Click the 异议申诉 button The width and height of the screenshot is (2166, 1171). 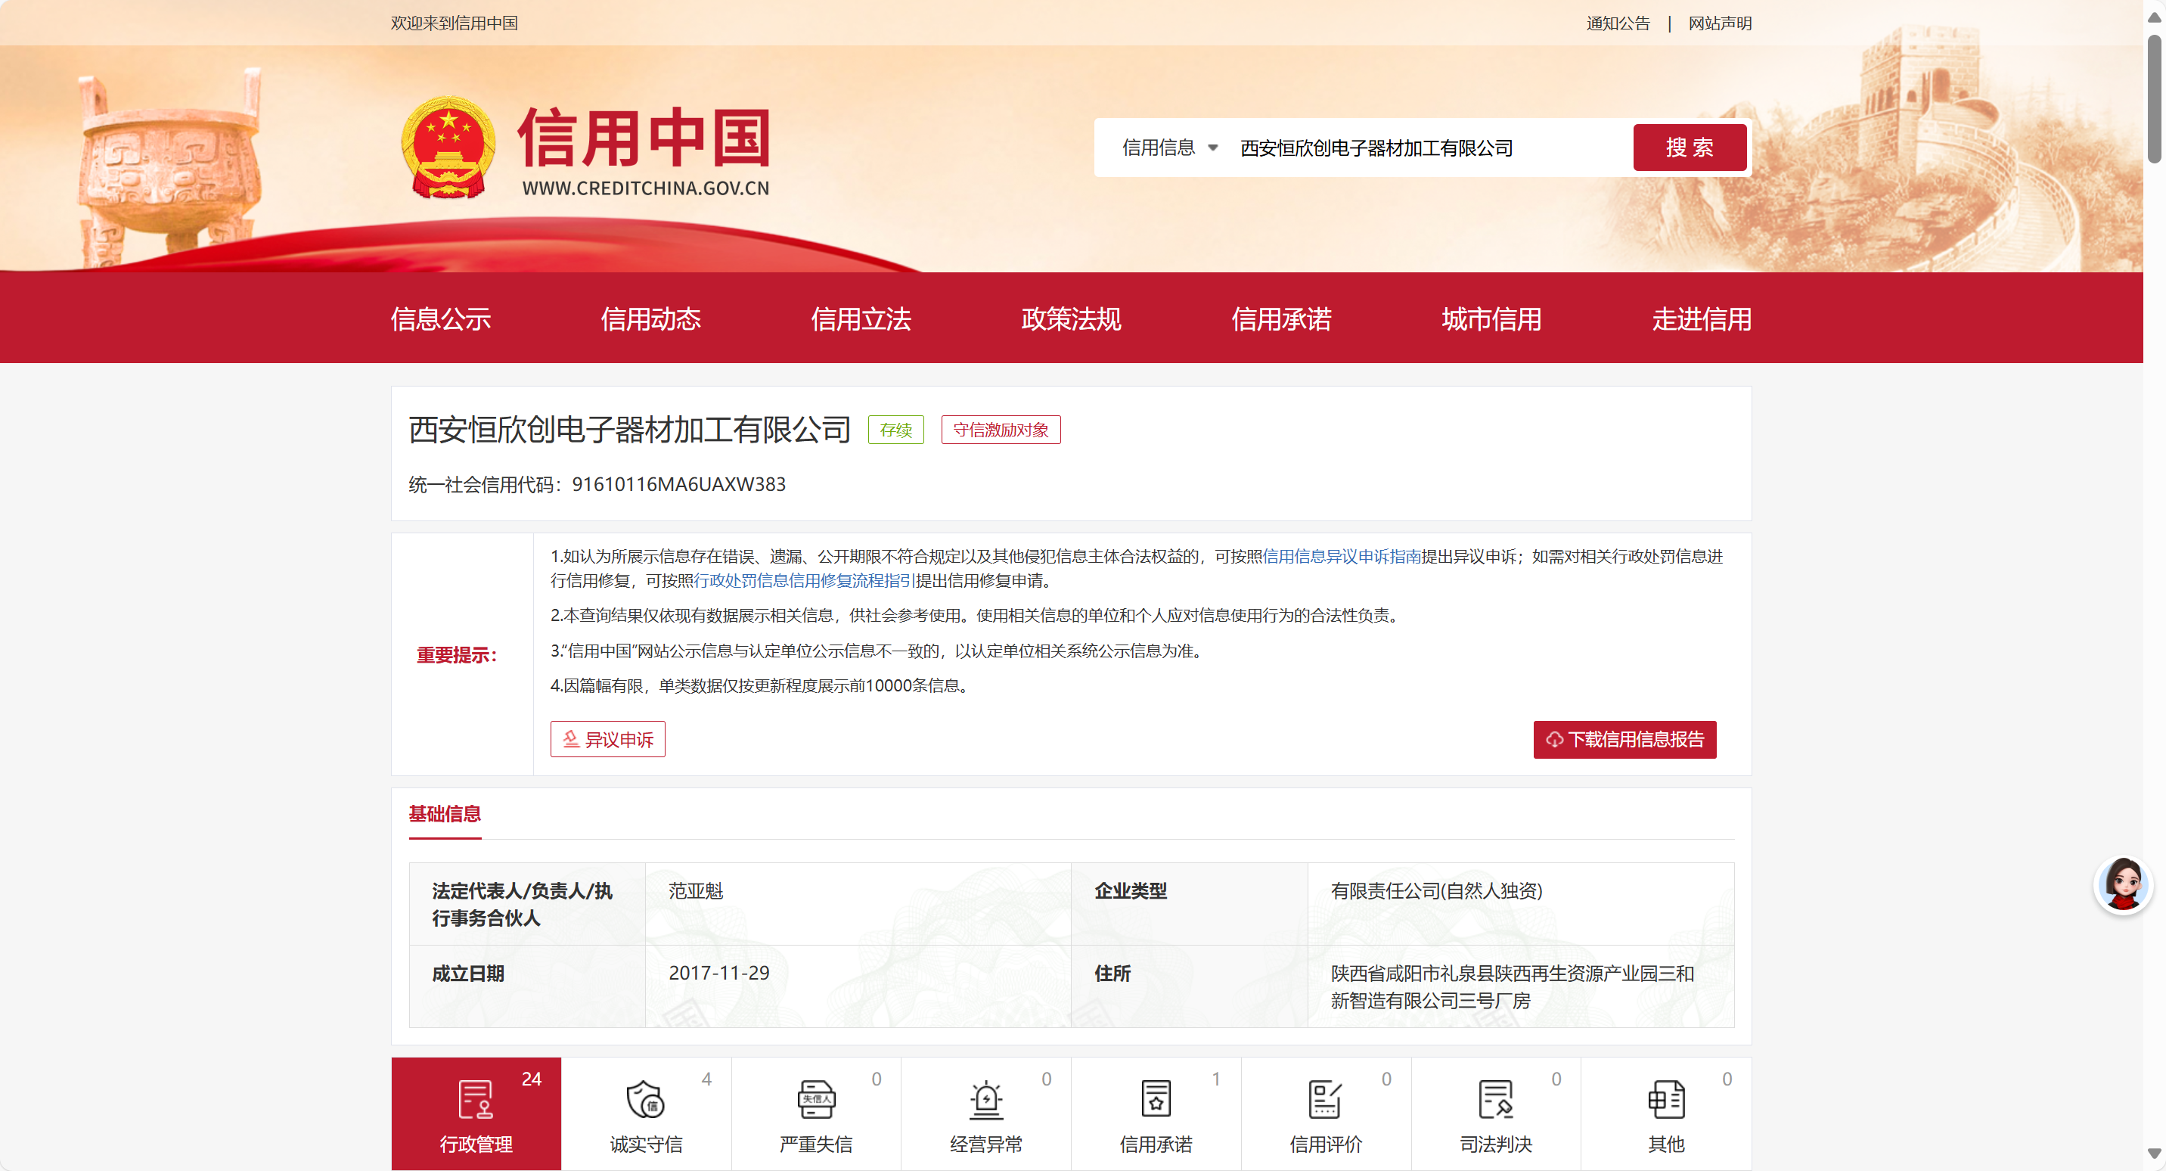point(607,740)
